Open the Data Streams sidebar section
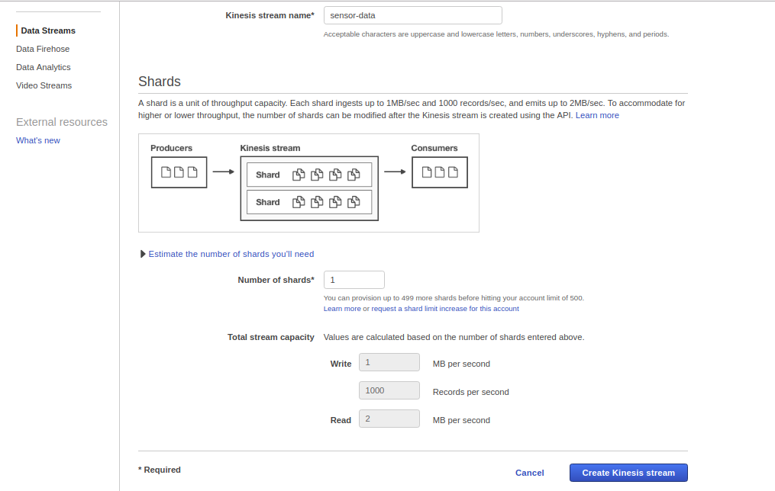Screen dimensions: 775x491 [x=48, y=30]
